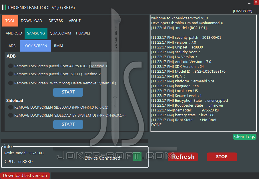The width and height of the screenshot is (259, 179).
Task: Click the Encryption State unencrypted log line
Action: [x=190, y=101]
